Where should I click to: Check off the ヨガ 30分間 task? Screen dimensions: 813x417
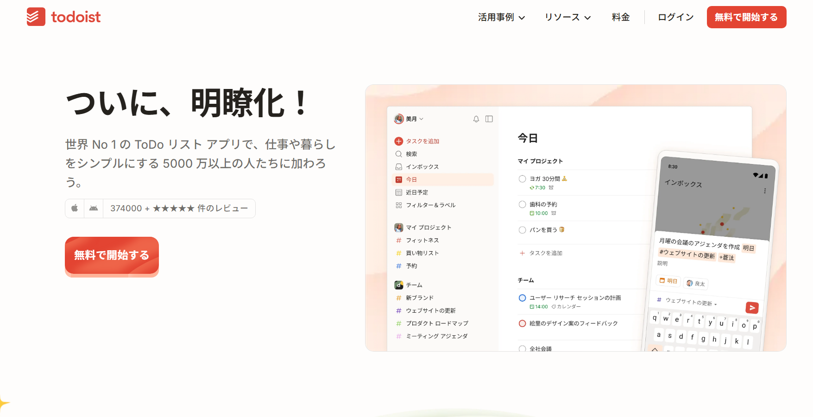522,179
